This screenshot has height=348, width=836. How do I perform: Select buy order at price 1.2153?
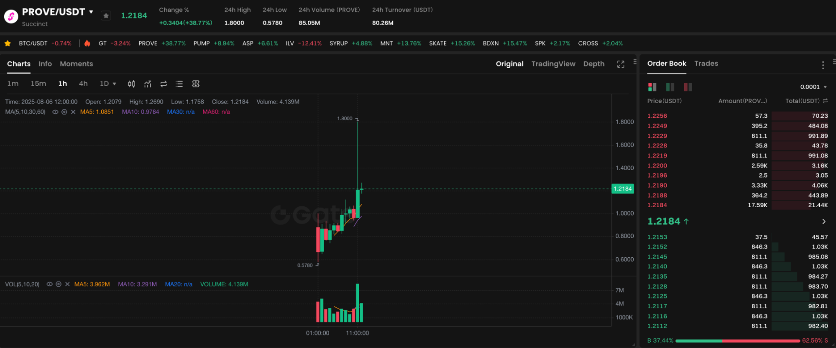pos(738,237)
